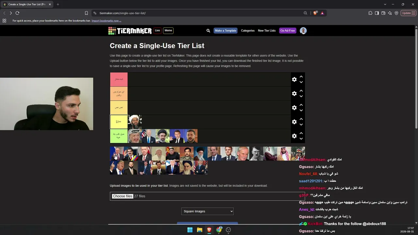Viewport: 418px width, 235px height.
Task: Open the Windows Start menu
Action: 190,230
